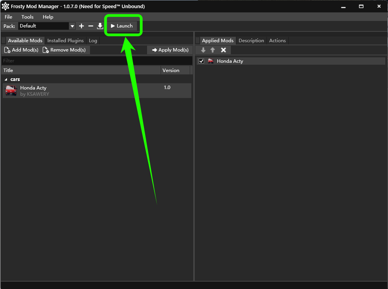Launch the game with mods
This screenshot has height=289, width=388.
122,26
